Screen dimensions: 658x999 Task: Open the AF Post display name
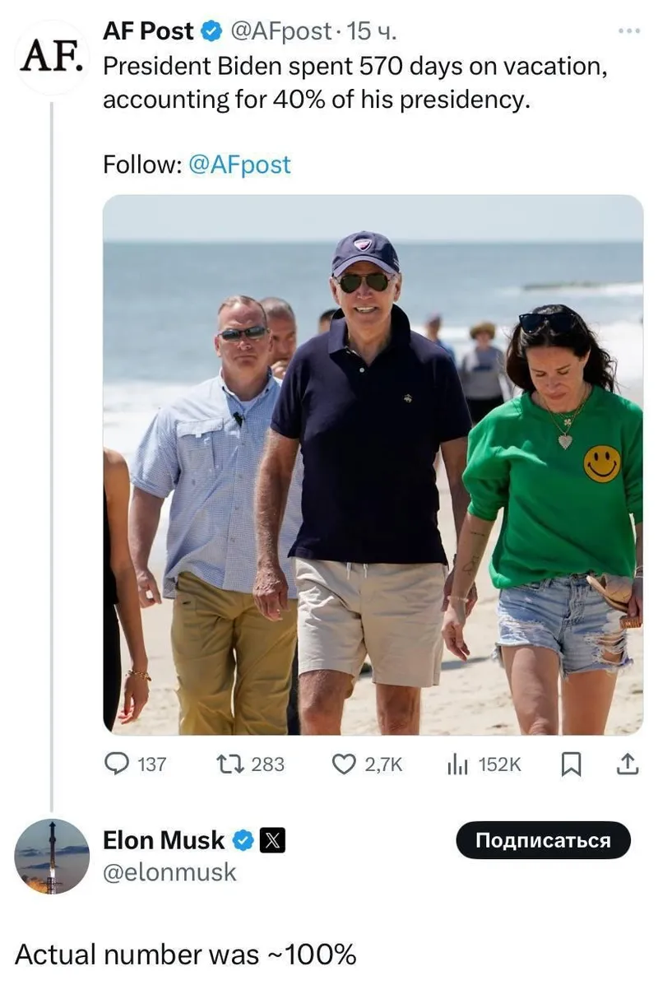(x=148, y=32)
